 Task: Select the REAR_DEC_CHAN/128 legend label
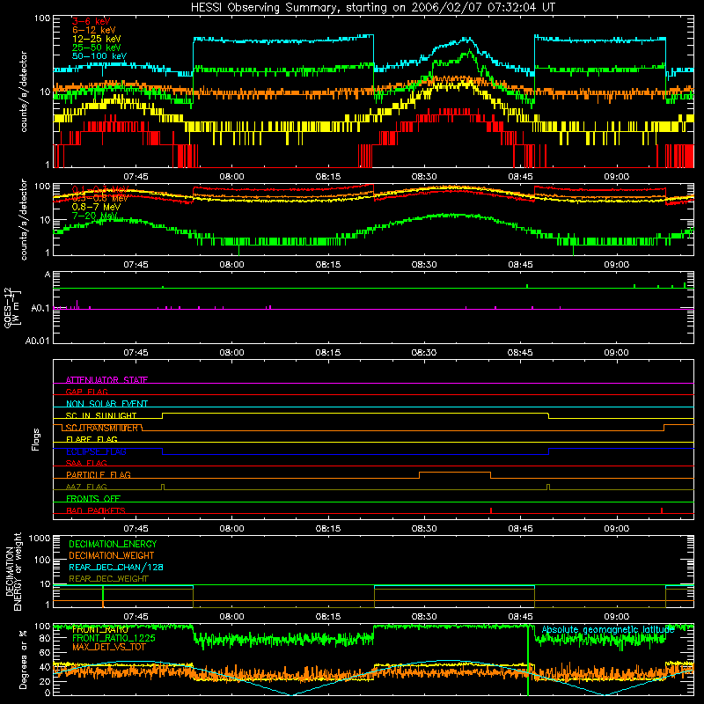coord(116,567)
